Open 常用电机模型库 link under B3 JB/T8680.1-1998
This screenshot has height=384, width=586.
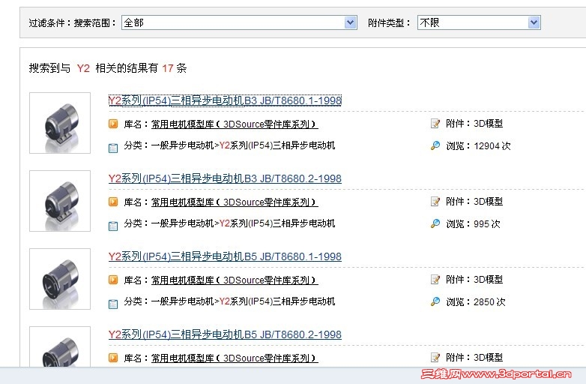pos(235,124)
